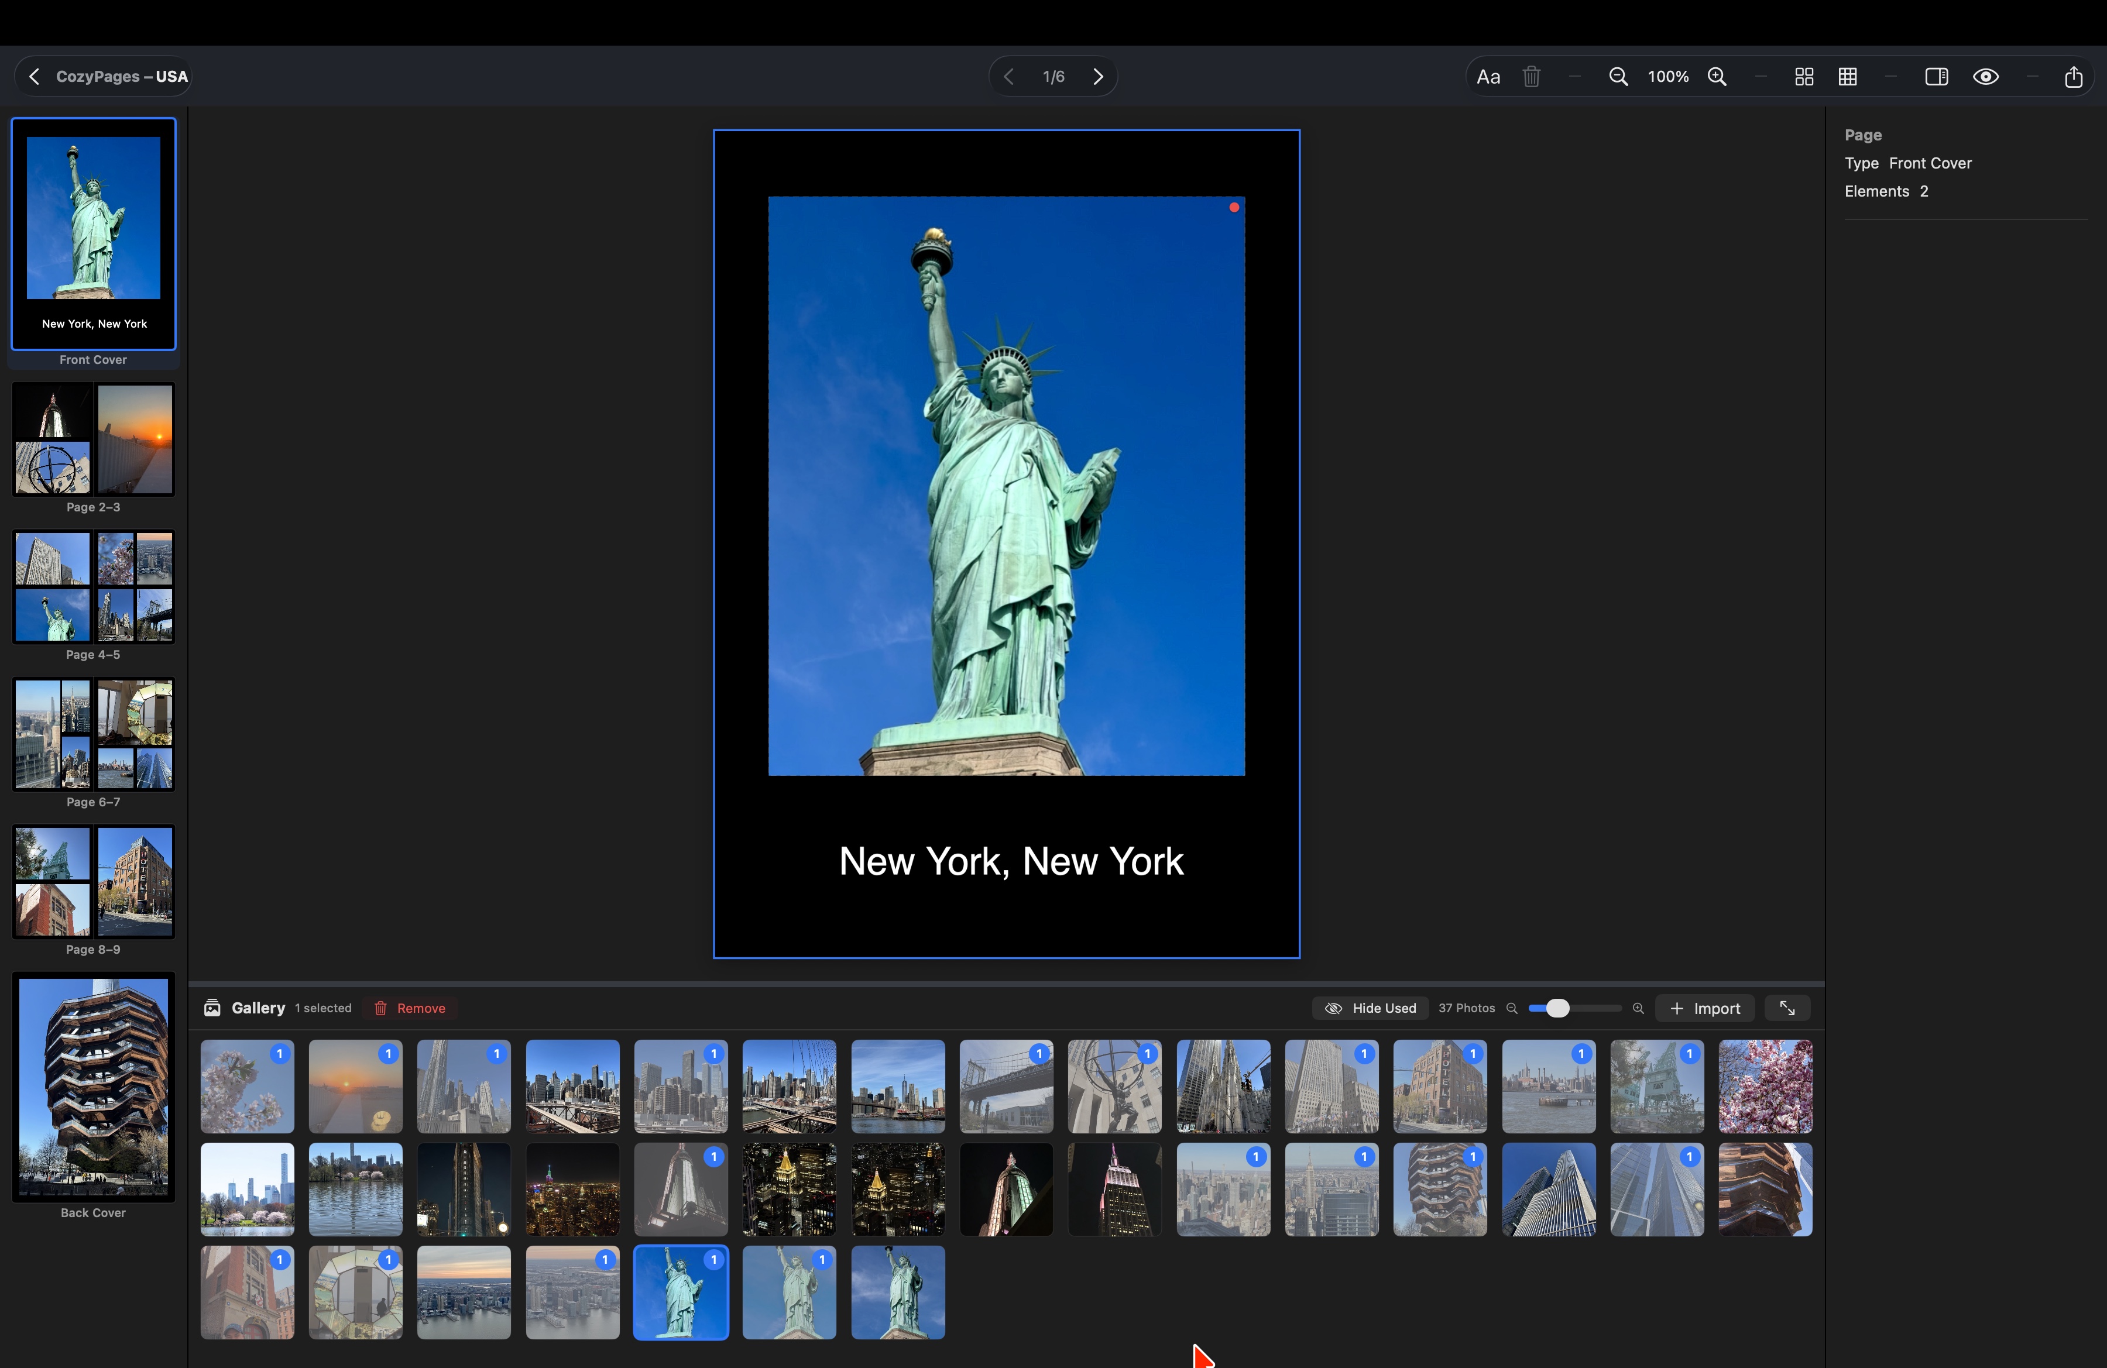This screenshot has width=2107, height=1368.
Task: Go to the next page with right arrow
Action: tap(1098, 76)
